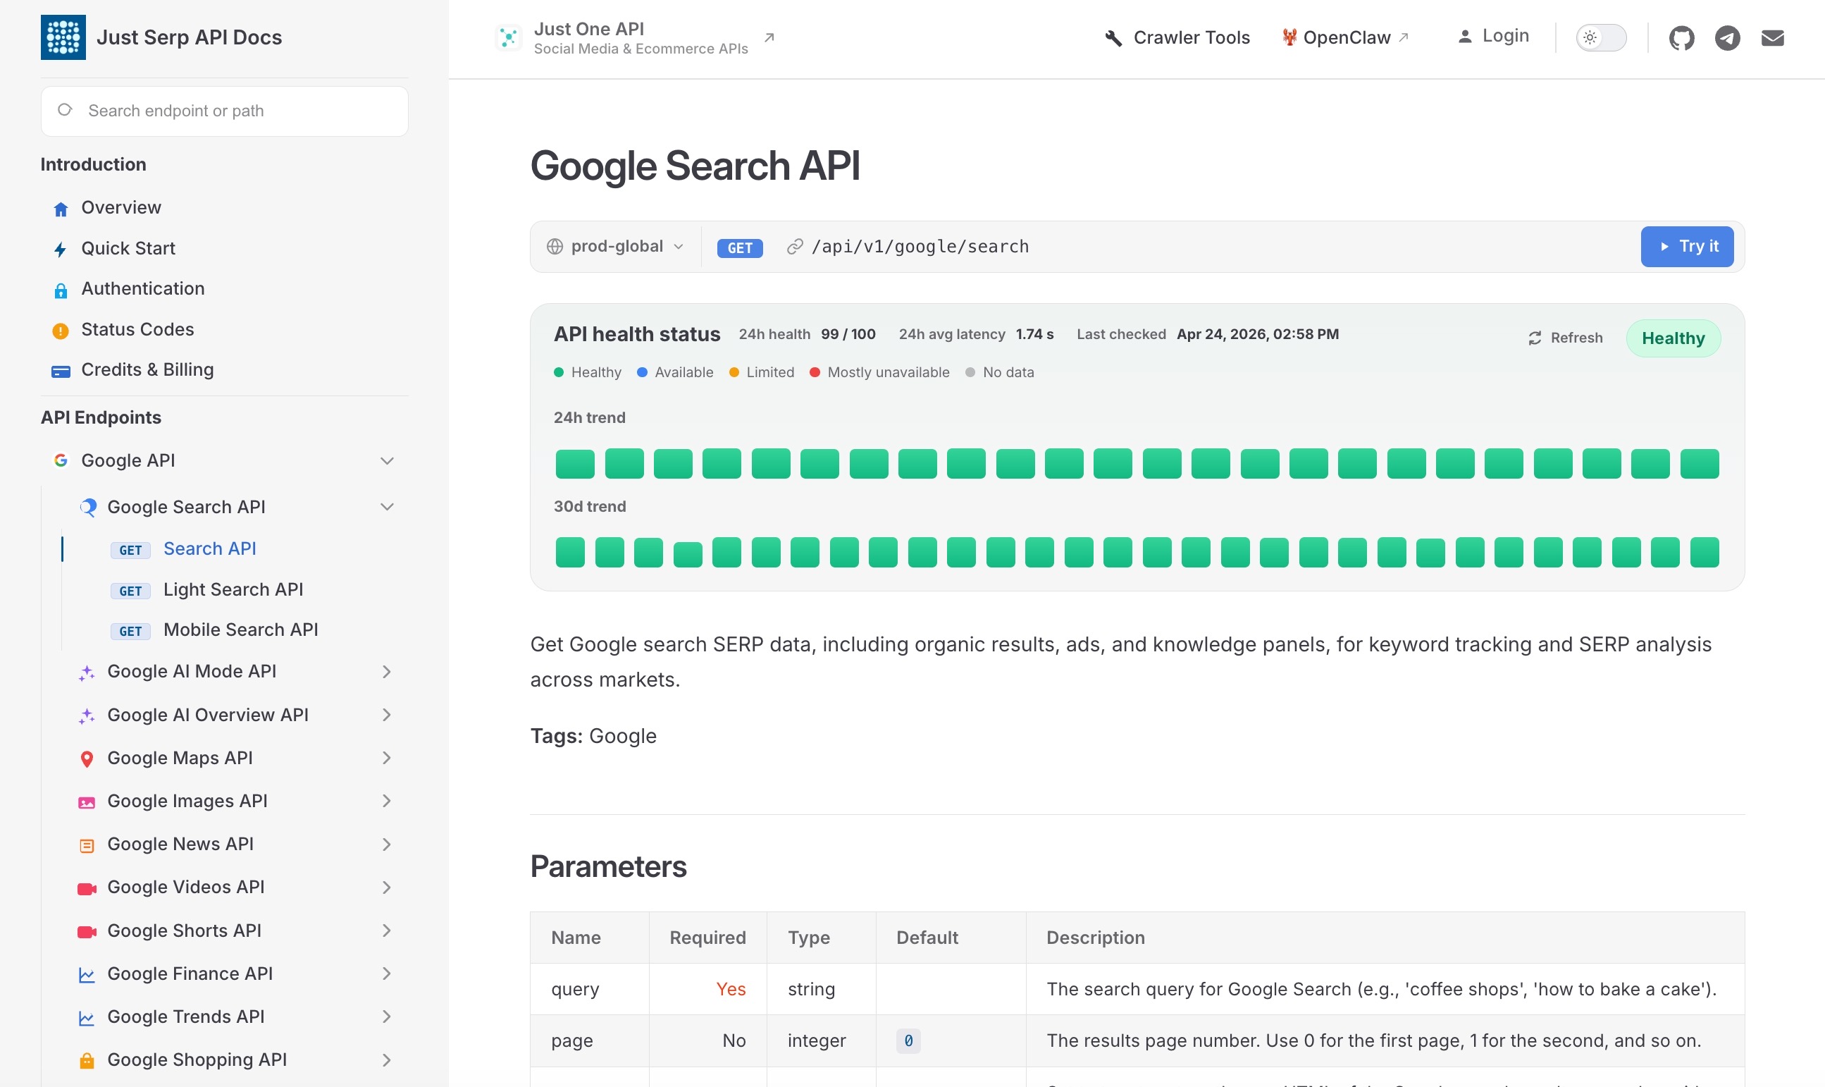Expand the Google AI Mode API chevron
The height and width of the screenshot is (1087, 1825).
[x=388, y=672]
